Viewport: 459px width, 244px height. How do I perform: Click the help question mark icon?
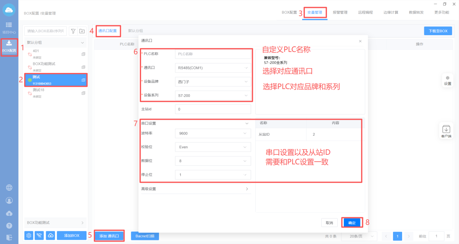click(9, 226)
